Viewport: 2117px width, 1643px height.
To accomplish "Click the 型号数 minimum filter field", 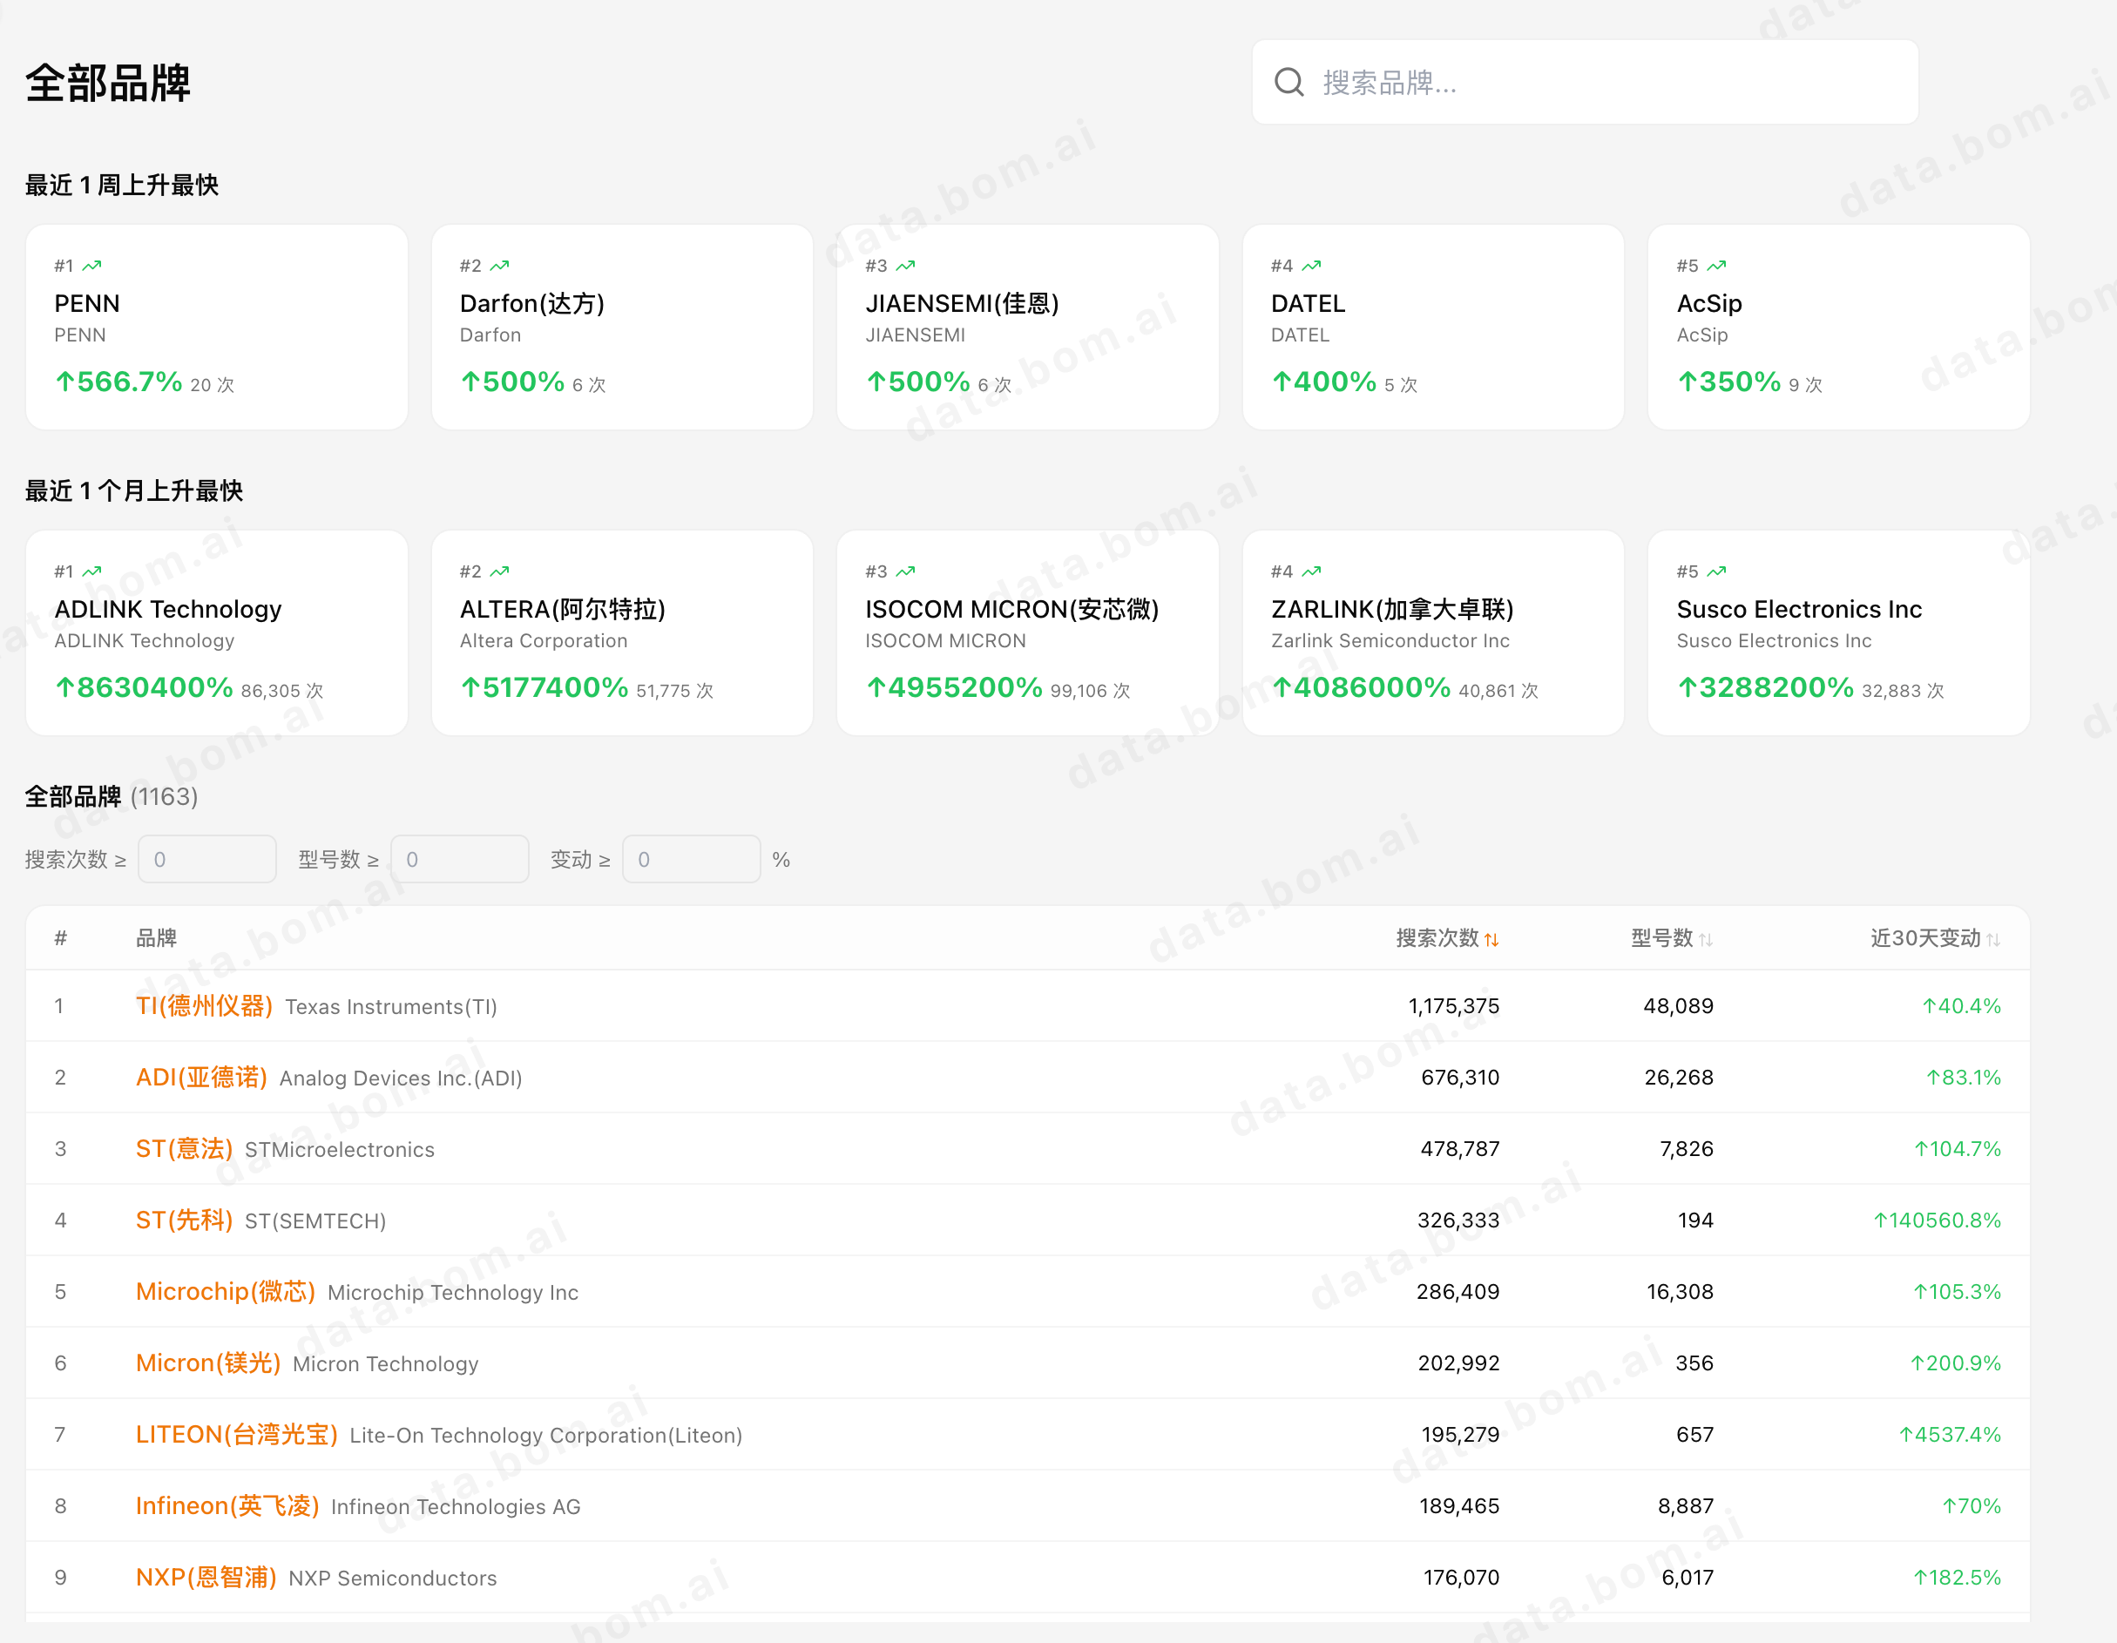I will [x=459, y=859].
